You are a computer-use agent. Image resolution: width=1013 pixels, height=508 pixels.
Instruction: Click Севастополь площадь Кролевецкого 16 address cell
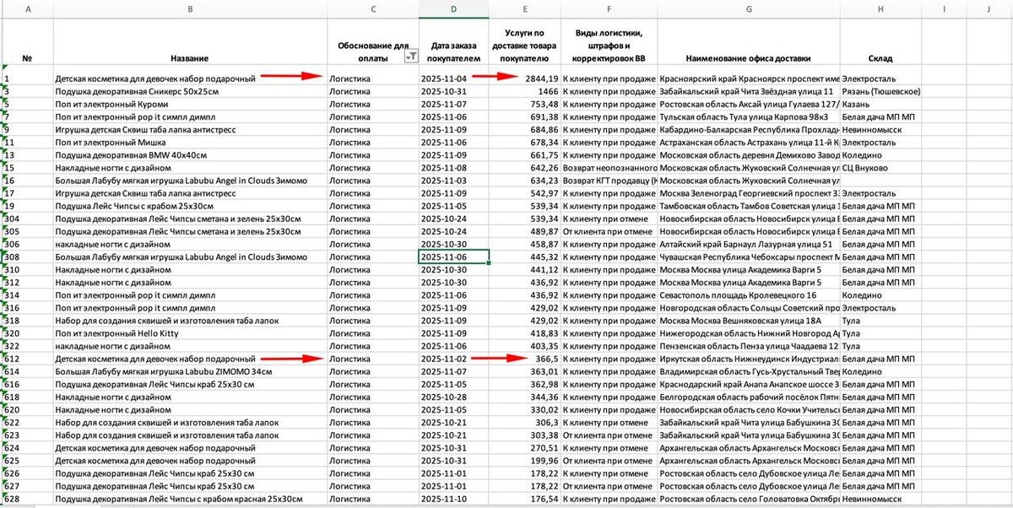coord(749,295)
